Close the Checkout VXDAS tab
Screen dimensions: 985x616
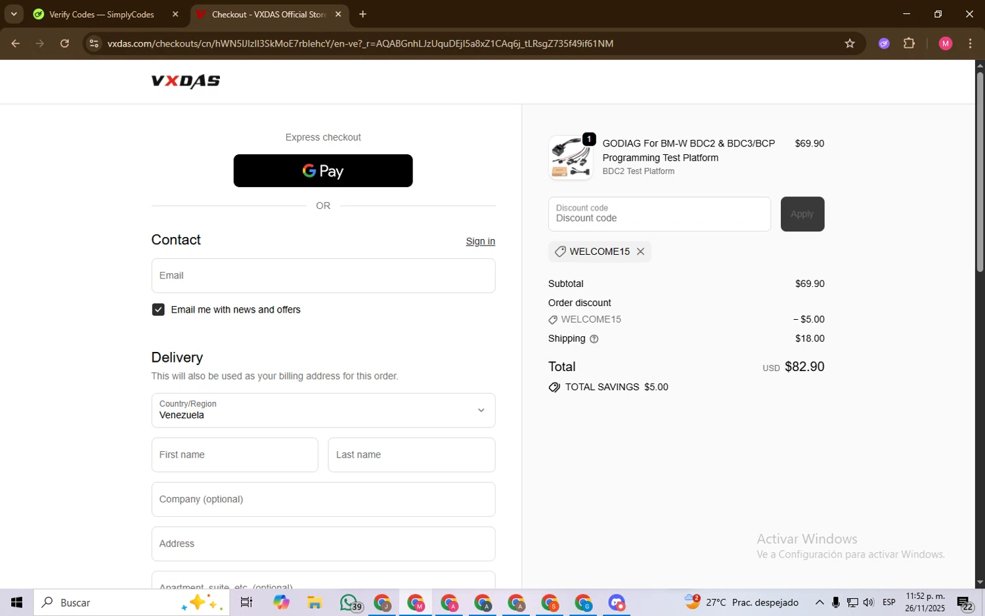pyautogui.click(x=338, y=14)
